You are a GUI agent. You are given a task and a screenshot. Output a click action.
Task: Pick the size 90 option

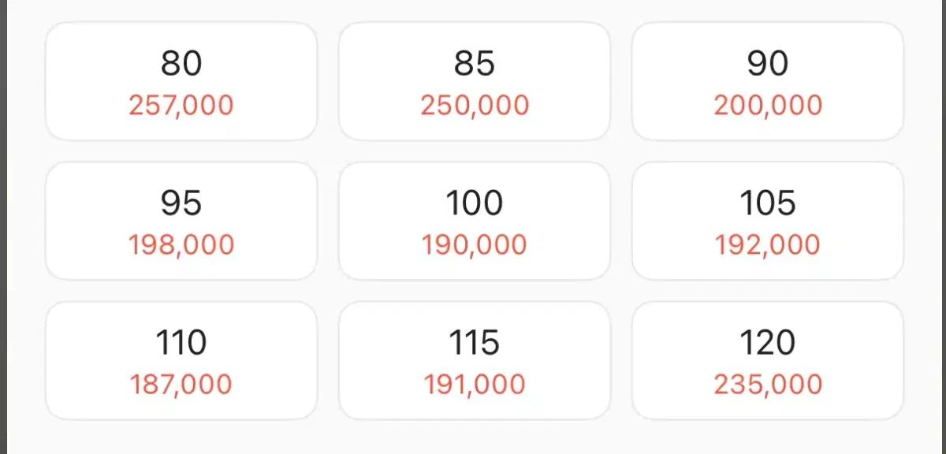pyautogui.click(x=768, y=81)
